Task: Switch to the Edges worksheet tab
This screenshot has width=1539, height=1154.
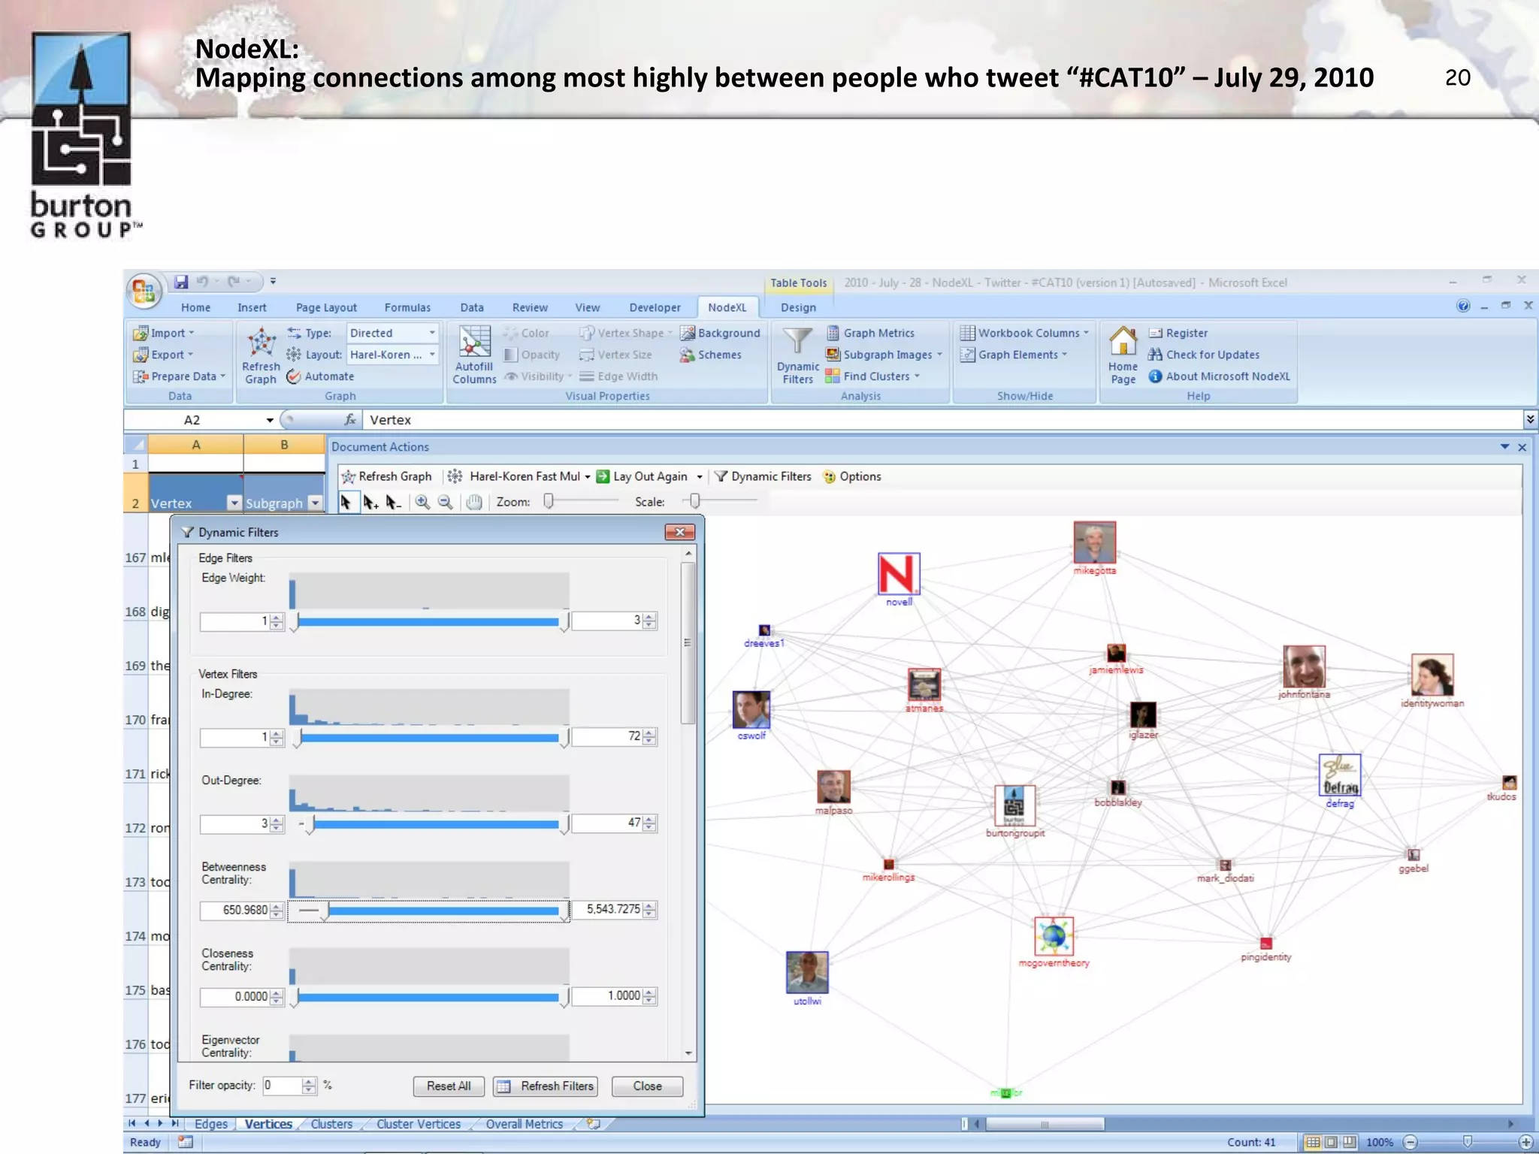Action: (210, 1124)
